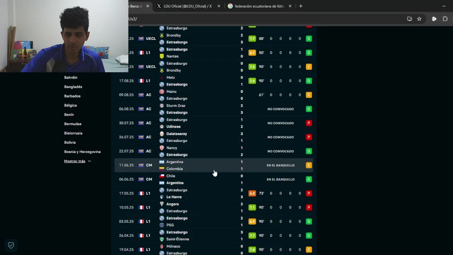Screen dimensions: 453x255
Task: Click the 7.1 rating badge for Angers match
Action: [252, 208]
